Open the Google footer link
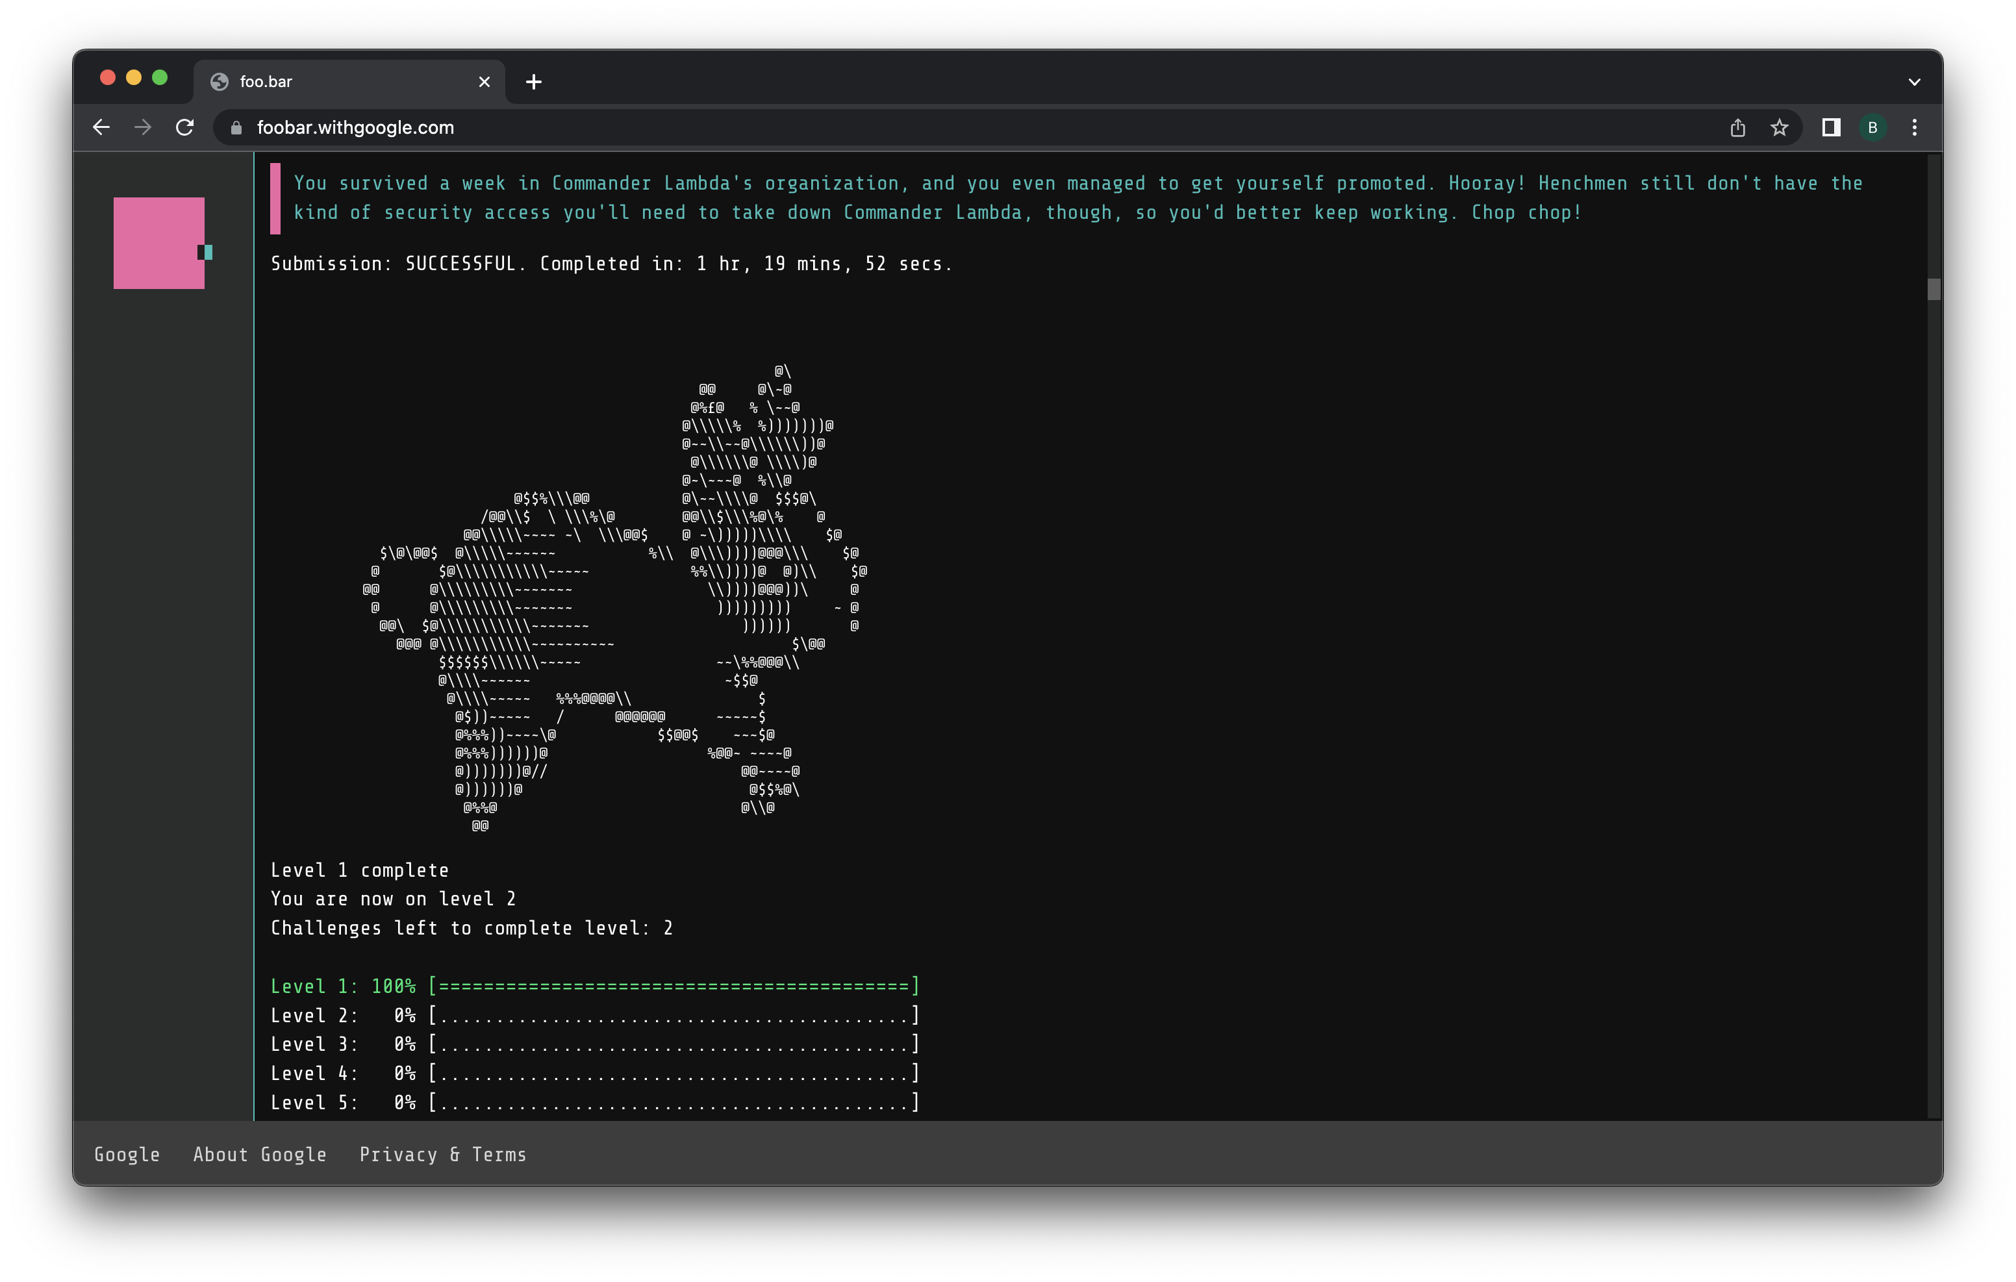The width and height of the screenshot is (2016, 1282). pyautogui.click(x=127, y=1155)
